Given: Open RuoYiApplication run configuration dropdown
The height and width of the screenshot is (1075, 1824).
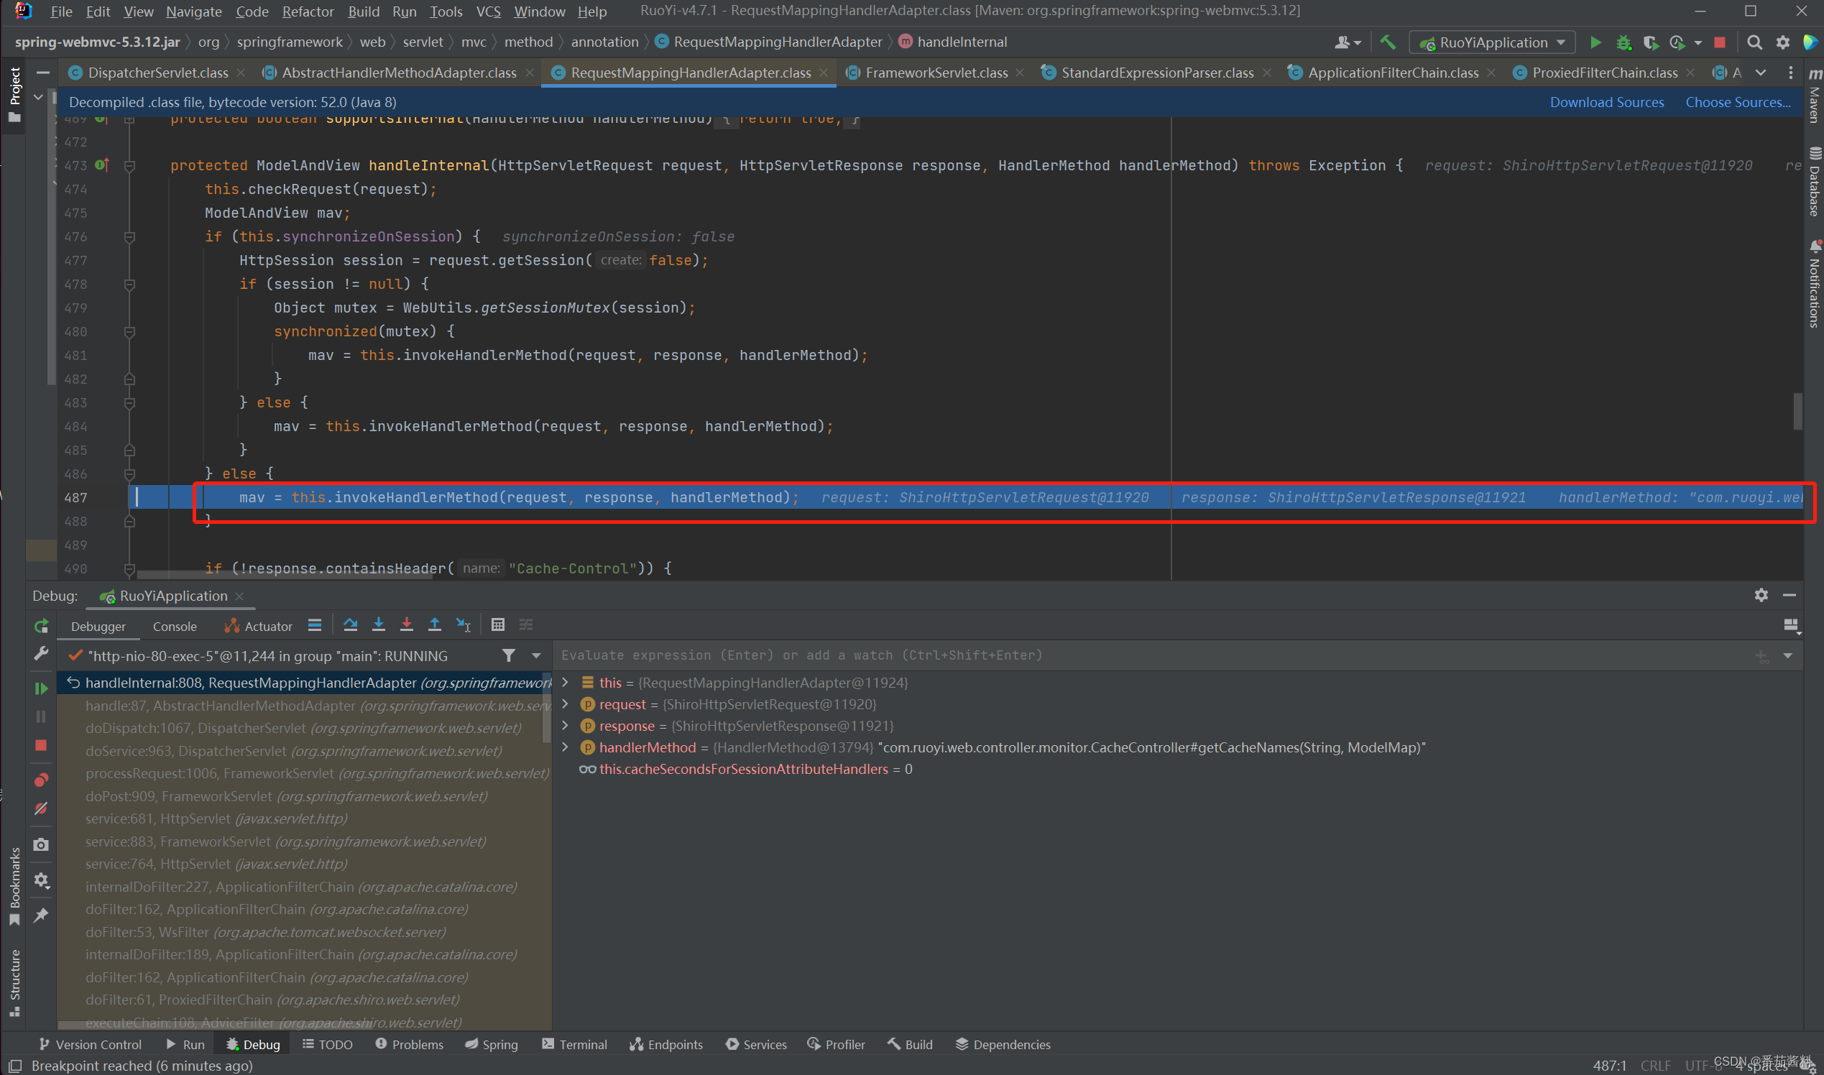Looking at the screenshot, I should coord(1492,42).
